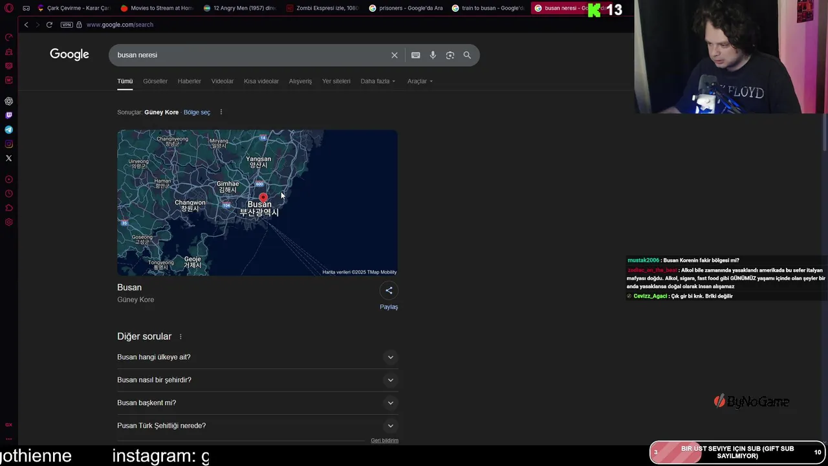Search by image with the lens icon
Screen dimensions: 828x466
450,55
